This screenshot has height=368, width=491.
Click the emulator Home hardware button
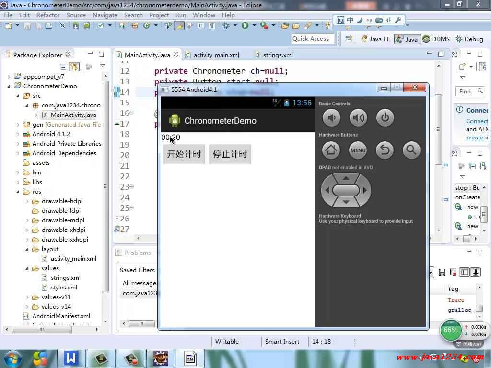[331, 150]
